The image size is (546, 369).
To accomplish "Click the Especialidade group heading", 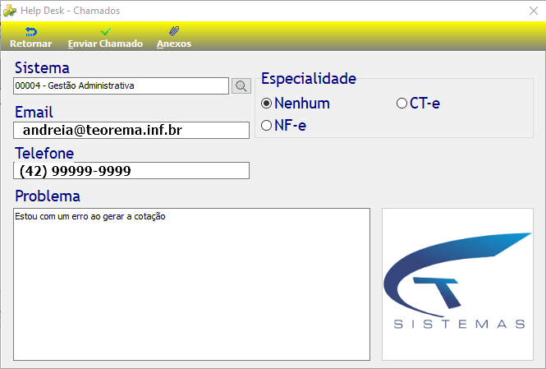I will point(309,78).
